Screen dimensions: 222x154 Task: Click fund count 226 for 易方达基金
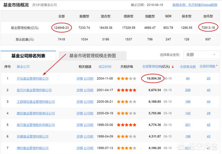(188, 90)
